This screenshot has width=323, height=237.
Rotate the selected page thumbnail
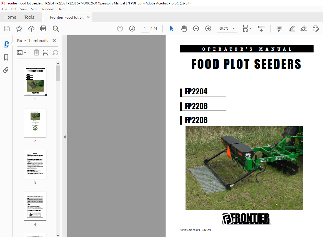[55, 52]
